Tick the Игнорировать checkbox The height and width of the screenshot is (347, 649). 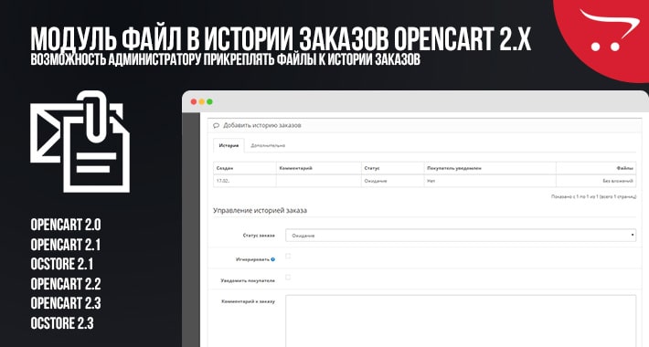coord(288,256)
